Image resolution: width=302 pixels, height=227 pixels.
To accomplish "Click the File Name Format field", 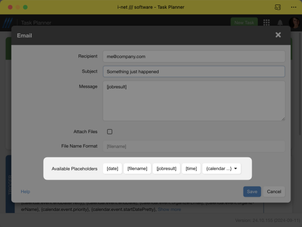I will [194, 146].
